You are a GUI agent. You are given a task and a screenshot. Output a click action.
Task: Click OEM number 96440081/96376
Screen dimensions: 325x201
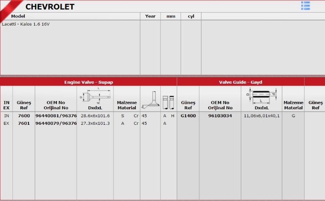point(56,116)
